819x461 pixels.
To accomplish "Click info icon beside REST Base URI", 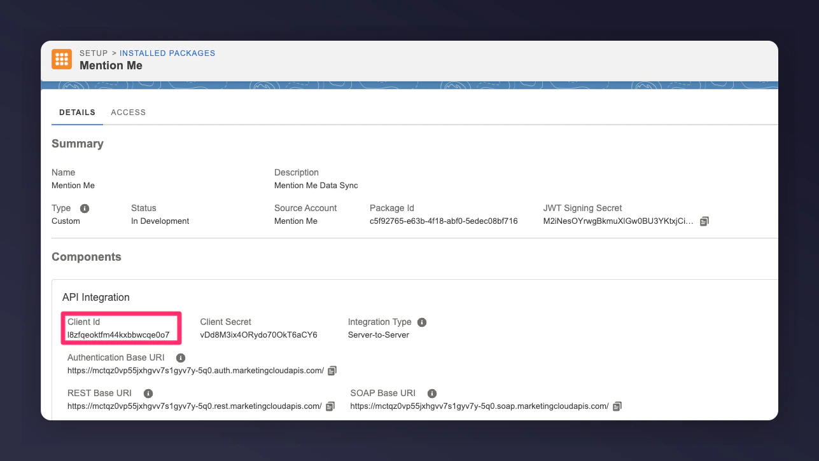I will point(148,394).
